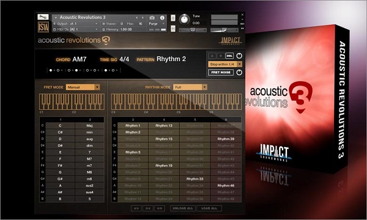The height and width of the screenshot is (220, 367).
Task: Select chord type M7
Action: click(x=89, y=159)
